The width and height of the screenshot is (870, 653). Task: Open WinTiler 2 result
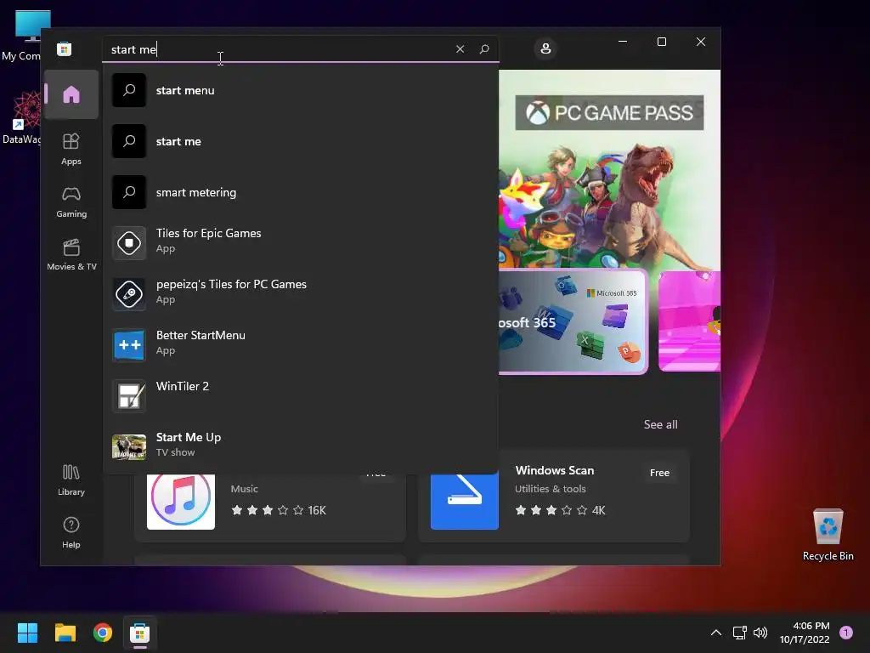click(x=301, y=396)
